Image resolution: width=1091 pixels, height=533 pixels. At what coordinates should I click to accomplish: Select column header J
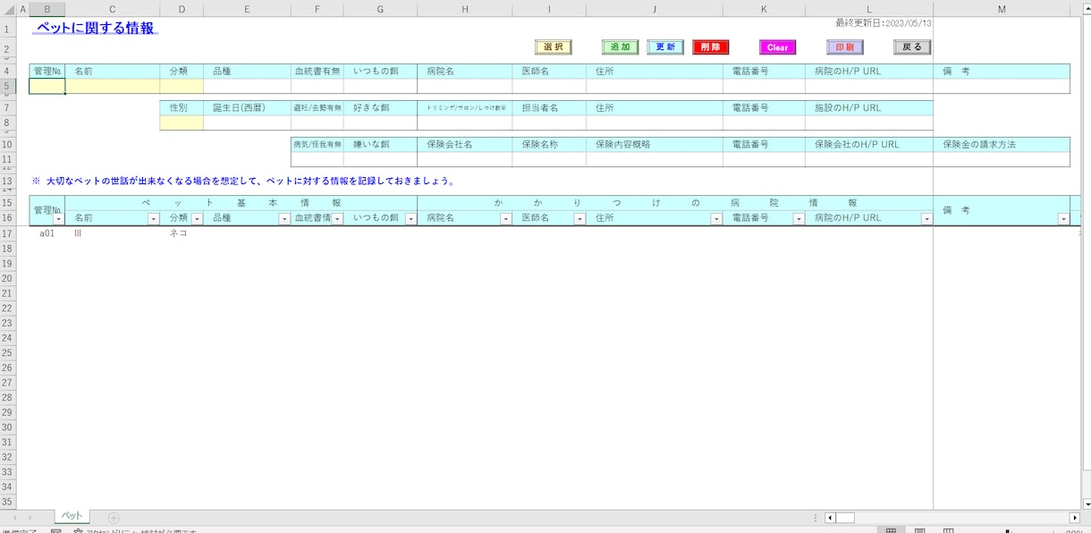pyautogui.click(x=655, y=9)
